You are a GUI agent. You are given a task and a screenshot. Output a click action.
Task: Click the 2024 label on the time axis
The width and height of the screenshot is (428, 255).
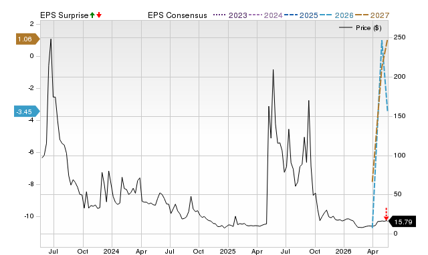coord(112,251)
